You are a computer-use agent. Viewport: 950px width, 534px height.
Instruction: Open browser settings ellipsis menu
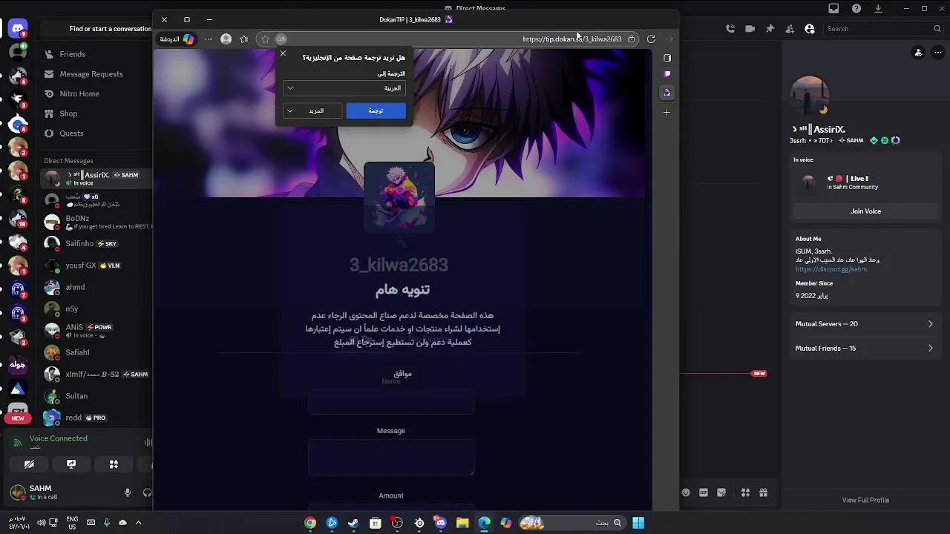pyautogui.click(x=209, y=39)
